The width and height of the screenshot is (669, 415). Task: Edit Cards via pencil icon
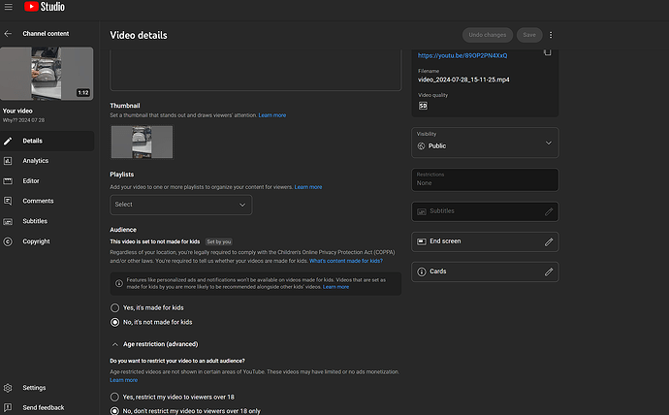click(x=549, y=271)
